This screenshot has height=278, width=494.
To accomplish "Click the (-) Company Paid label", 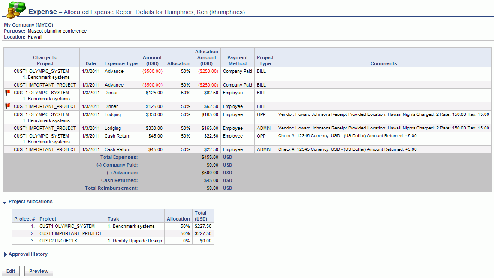I will (117, 165).
